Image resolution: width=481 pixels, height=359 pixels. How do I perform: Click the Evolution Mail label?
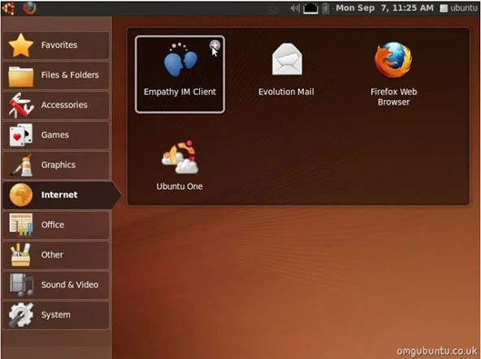(x=286, y=92)
